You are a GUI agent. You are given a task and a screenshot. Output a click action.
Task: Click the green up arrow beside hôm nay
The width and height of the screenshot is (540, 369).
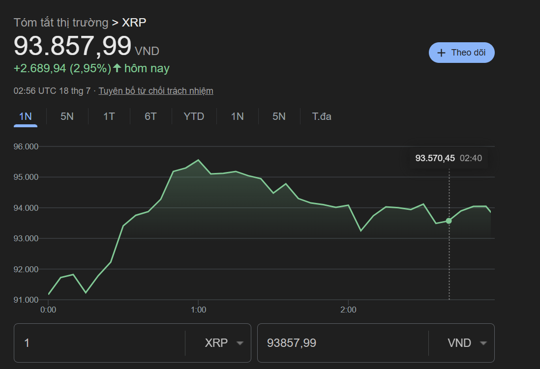(x=117, y=68)
